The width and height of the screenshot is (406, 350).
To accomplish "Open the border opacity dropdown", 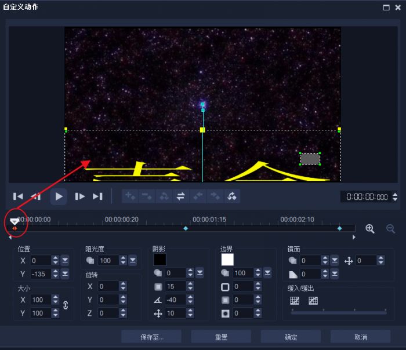I will pos(267,273).
